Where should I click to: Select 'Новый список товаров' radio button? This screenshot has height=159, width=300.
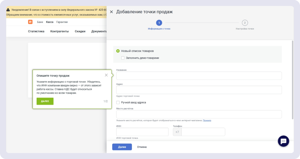tap(118, 51)
